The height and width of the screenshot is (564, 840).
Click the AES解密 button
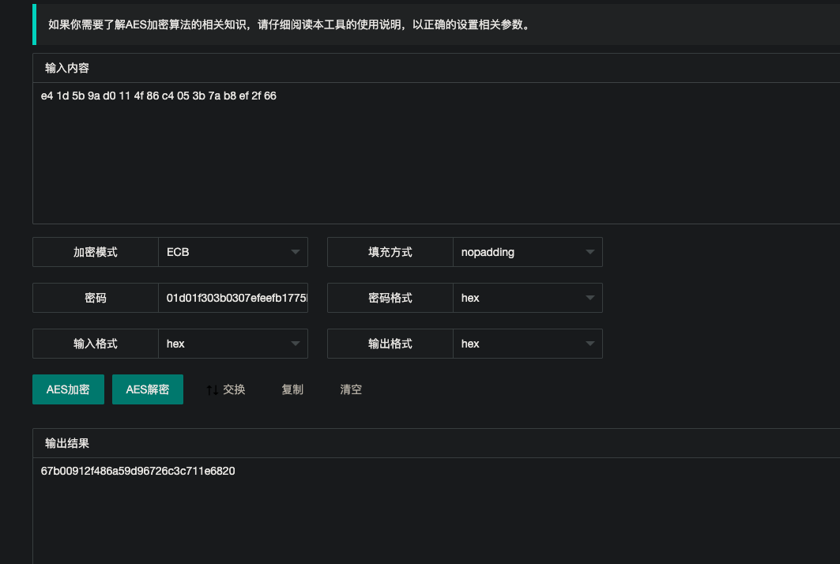coord(147,389)
